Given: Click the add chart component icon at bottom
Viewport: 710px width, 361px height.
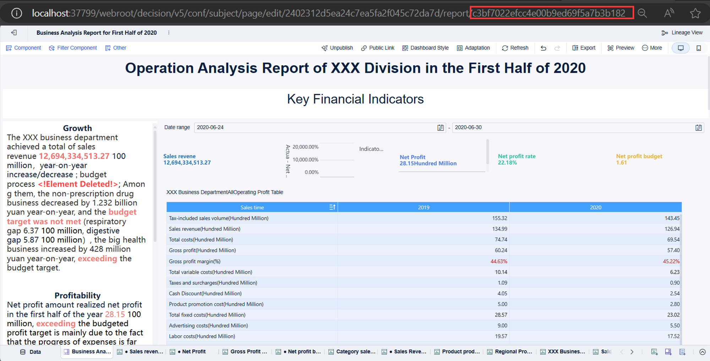Looking at the screenshot, I should click(x=654, y=352).
